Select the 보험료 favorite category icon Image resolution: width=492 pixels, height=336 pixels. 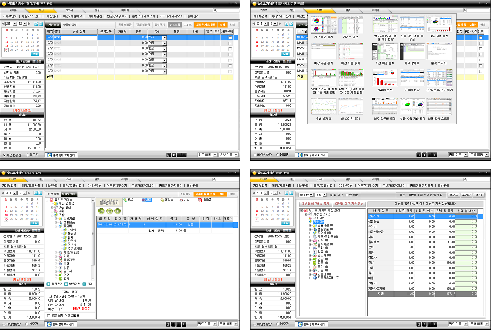pos(163,200)
